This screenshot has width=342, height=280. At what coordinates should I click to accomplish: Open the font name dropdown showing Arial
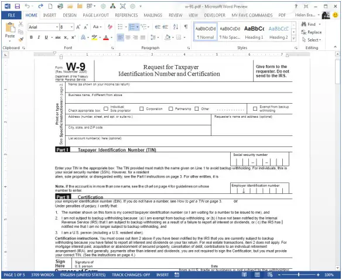point(57,27)
